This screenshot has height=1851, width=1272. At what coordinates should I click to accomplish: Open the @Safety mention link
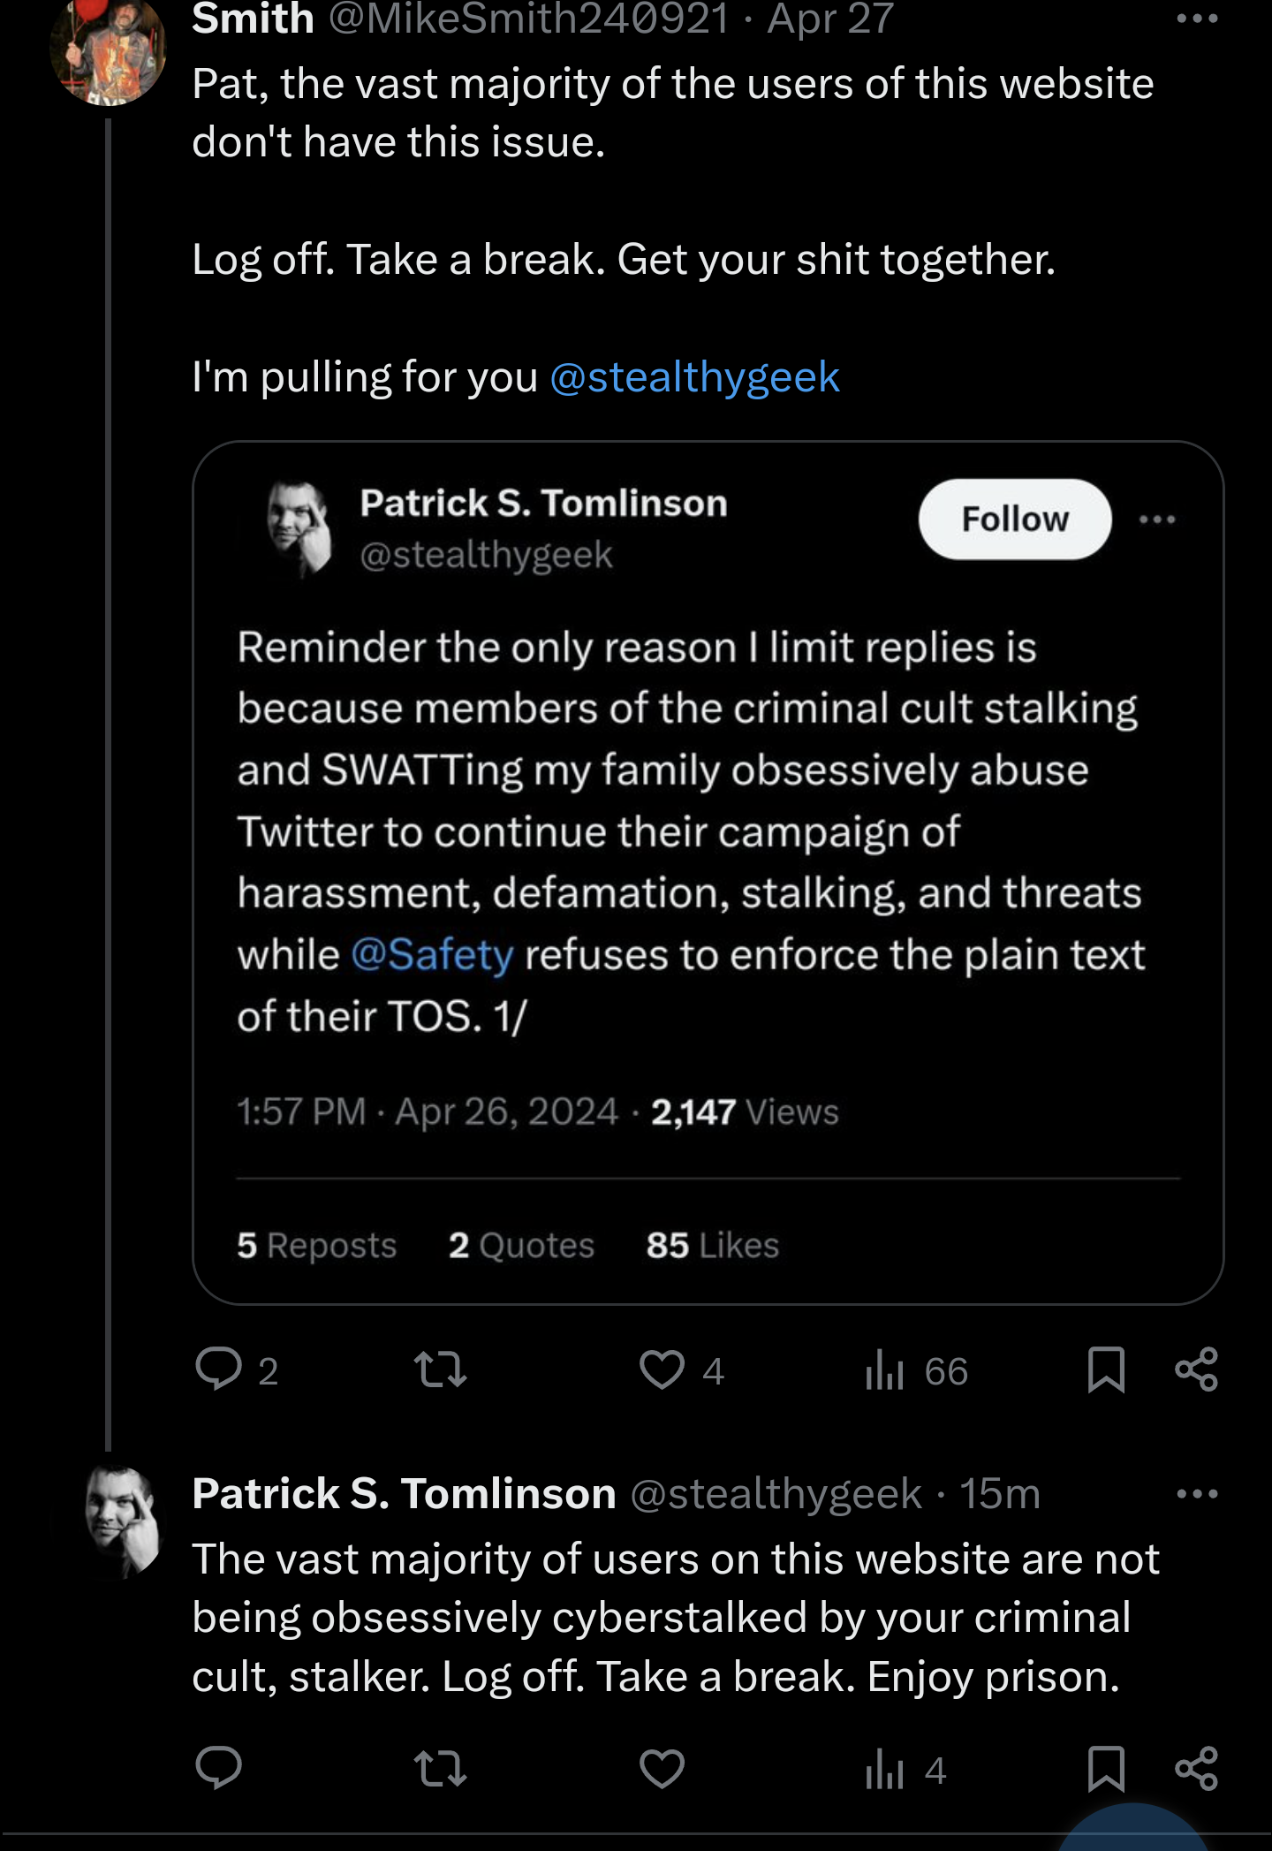pos(432,955)
